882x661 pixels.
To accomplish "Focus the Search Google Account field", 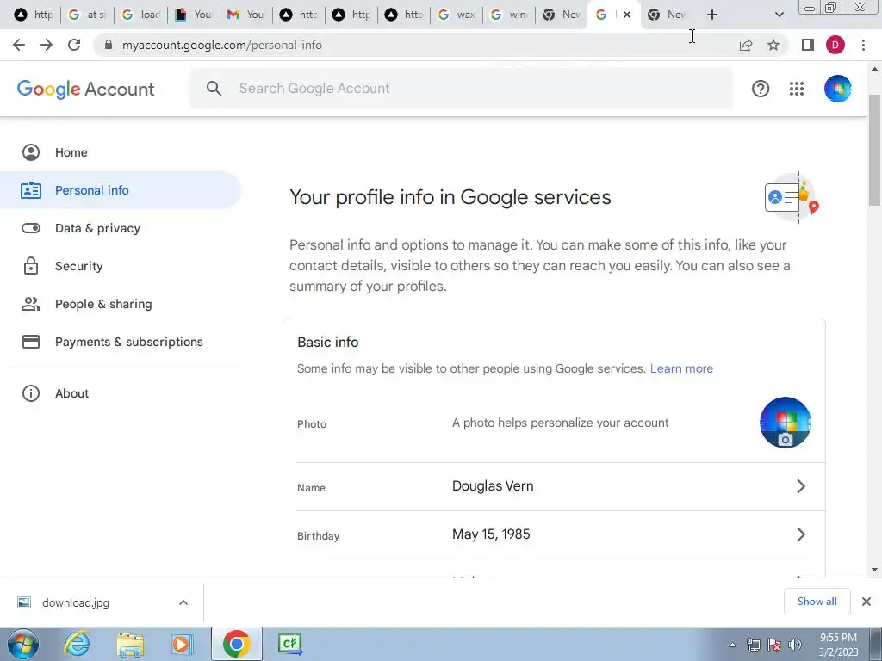I will tap(462, 89).
